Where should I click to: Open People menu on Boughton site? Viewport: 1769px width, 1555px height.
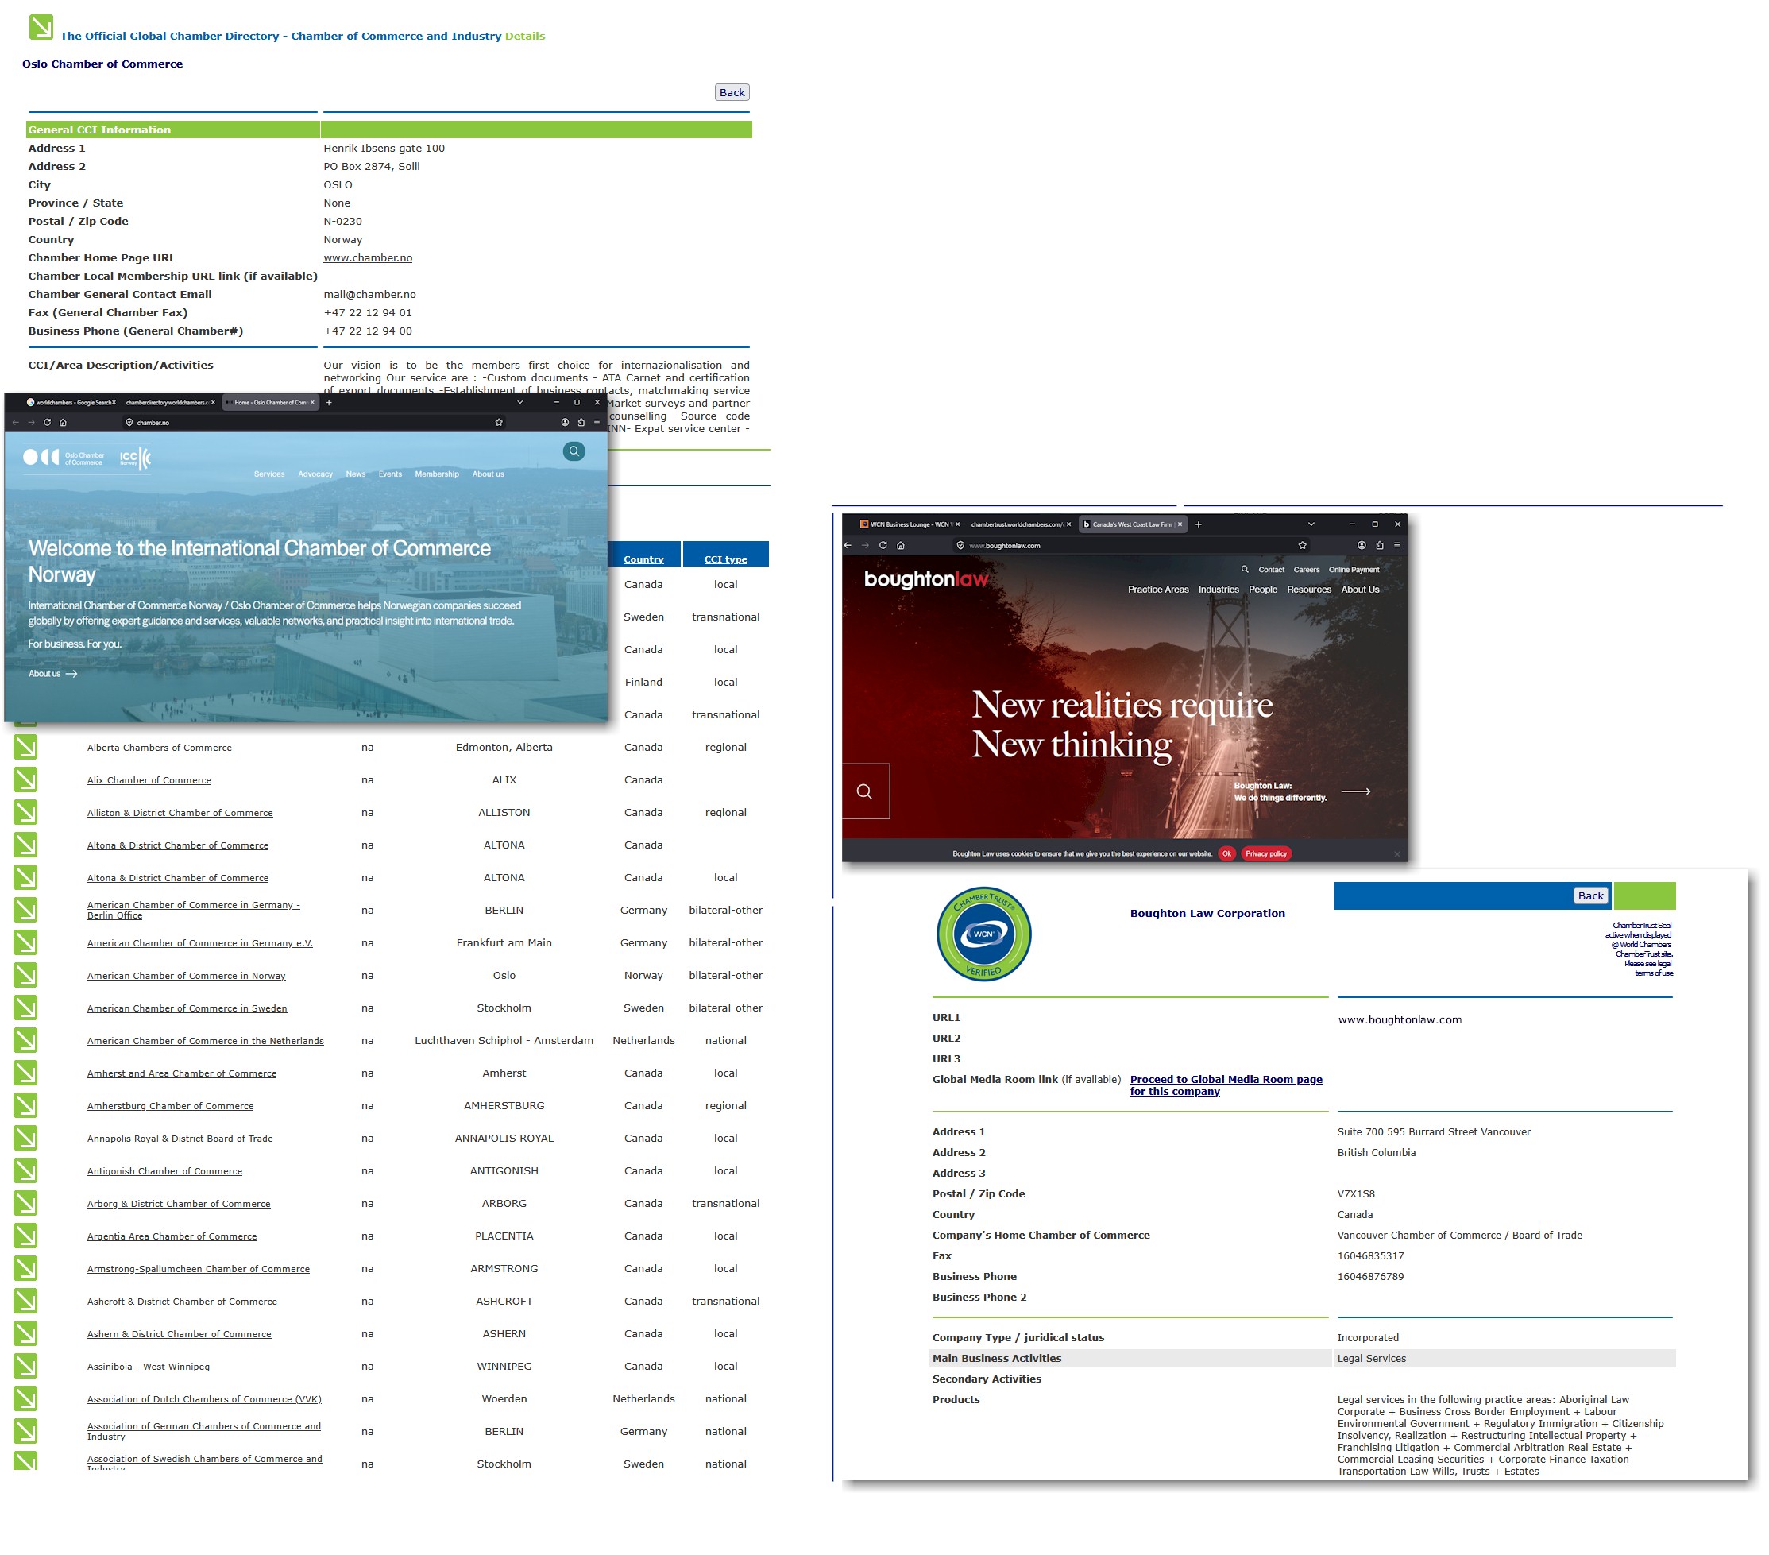1263,590
